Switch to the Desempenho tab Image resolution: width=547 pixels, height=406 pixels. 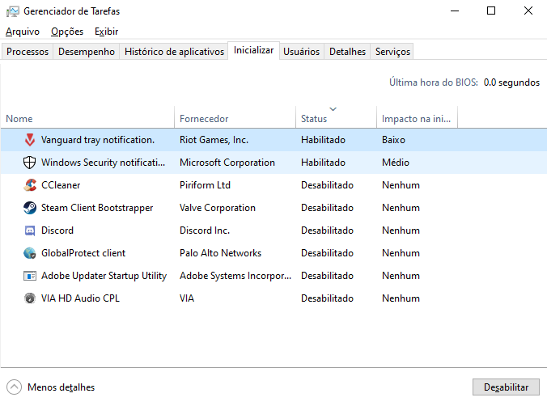(x=87, y=52)
